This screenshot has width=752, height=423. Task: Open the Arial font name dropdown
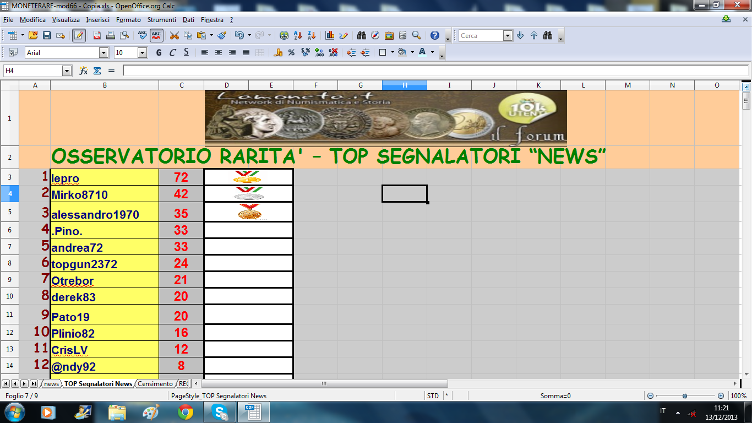point(103,52)
